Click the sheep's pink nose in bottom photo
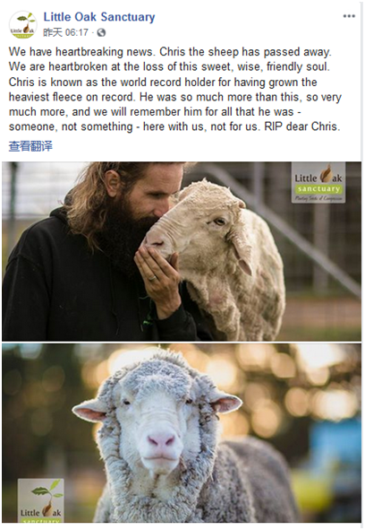 pyautogui.click(x=162, y=440)
